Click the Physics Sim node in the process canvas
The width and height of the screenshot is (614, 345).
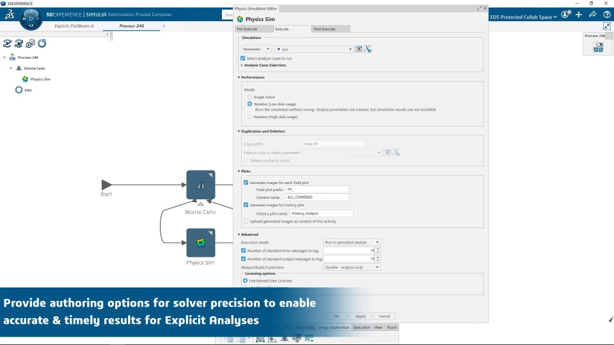pyautogui.click(x=200, y=243)
